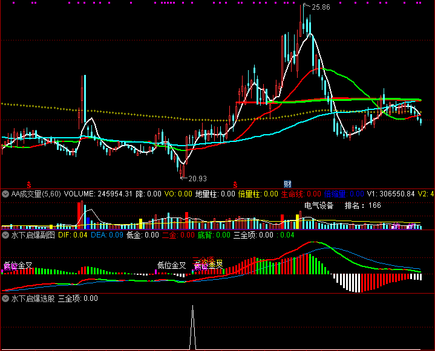Select the 倍量柱: 0.00 readout
The image size is (435, 351).
point(258,194)
